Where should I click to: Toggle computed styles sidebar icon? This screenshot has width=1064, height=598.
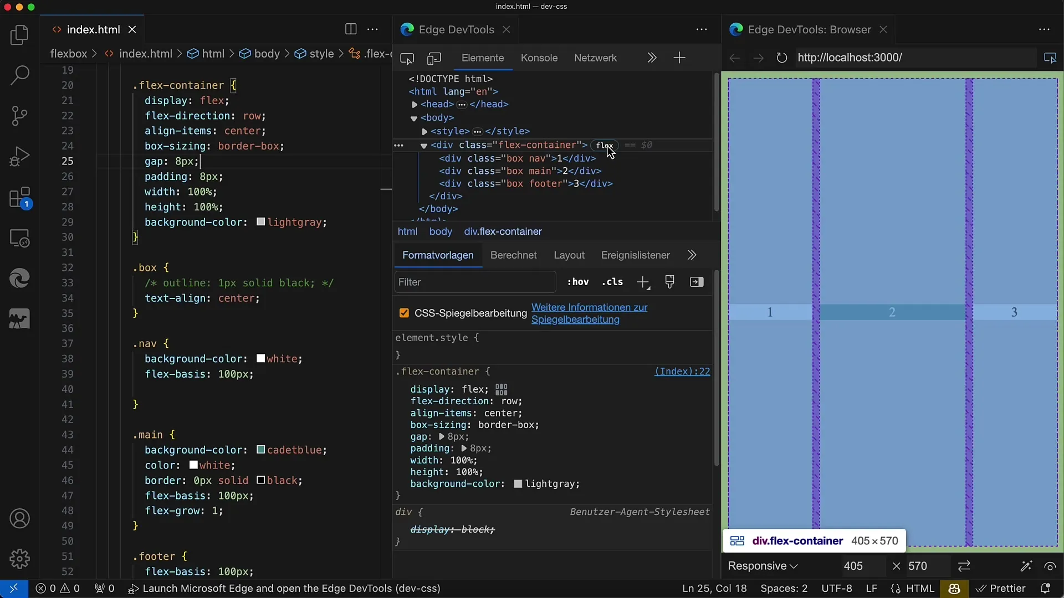coord(697,282)
